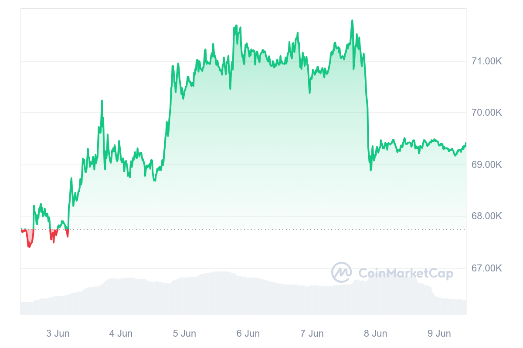Select the 4 Jun date label

(121, 334)
